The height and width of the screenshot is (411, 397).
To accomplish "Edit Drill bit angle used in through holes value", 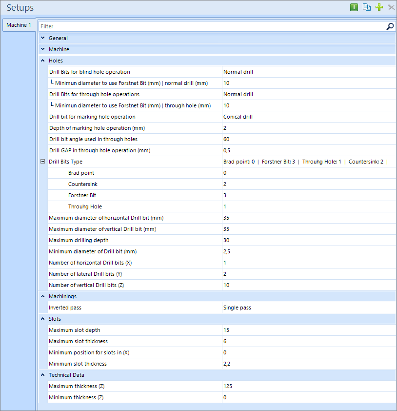I will coord(309,139).
